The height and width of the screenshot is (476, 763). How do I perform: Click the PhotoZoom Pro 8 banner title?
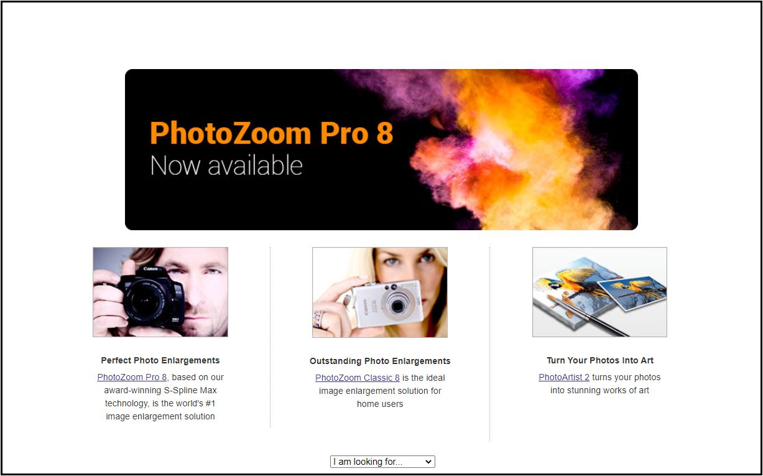tap(272, 133)
